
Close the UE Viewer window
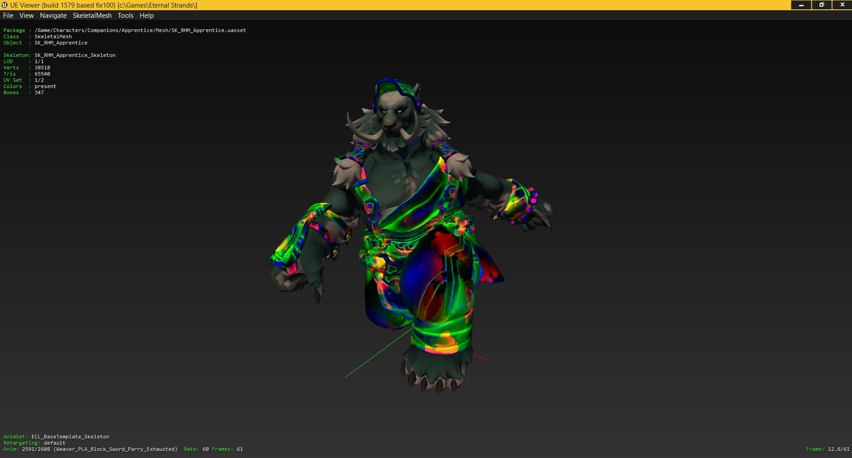tap(842, 5)
